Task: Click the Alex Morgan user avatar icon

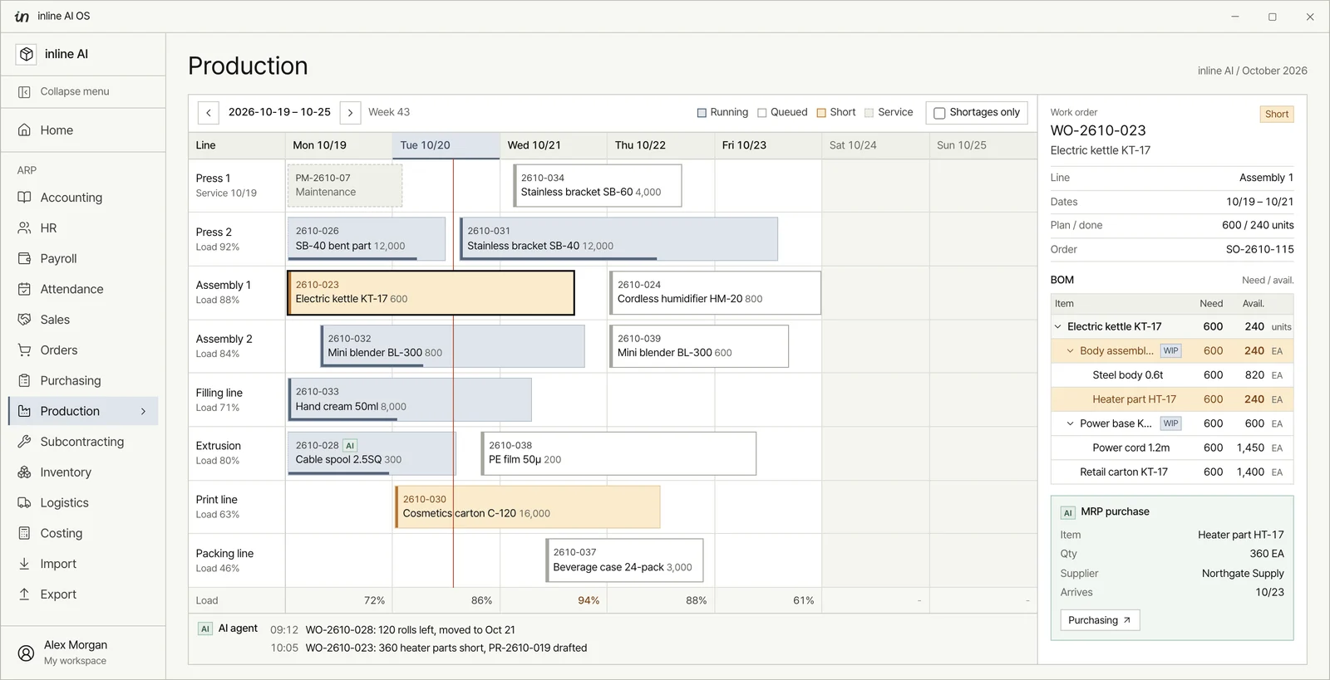Action: click(27, 653)
